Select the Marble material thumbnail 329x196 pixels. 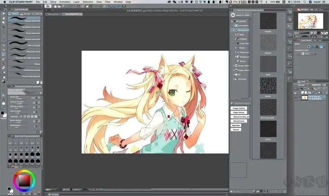268,85
